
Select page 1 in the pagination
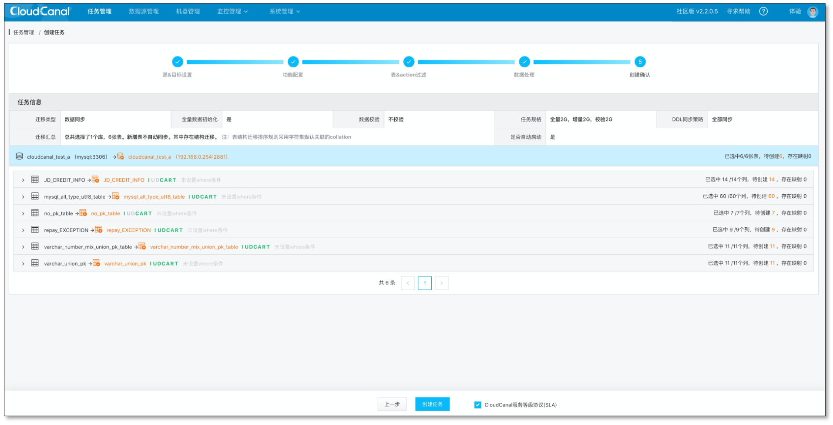click(x=424, y=283)
